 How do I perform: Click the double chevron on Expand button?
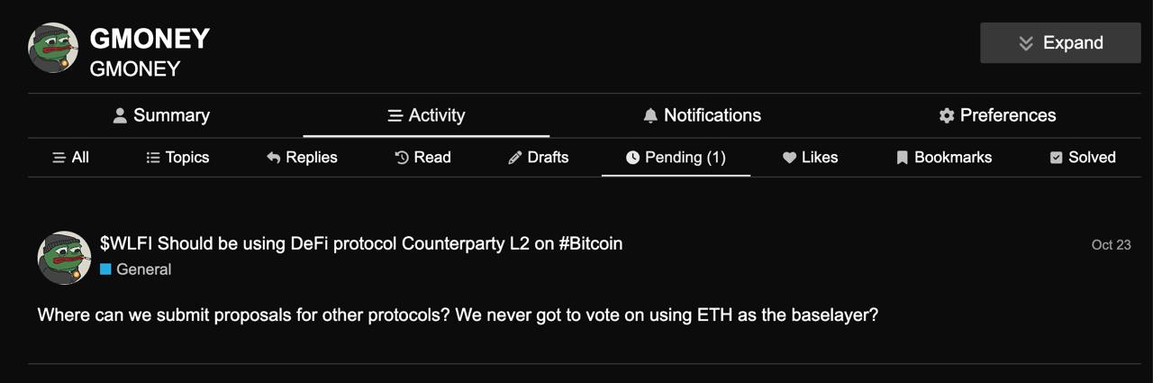tap(1025, 43)
